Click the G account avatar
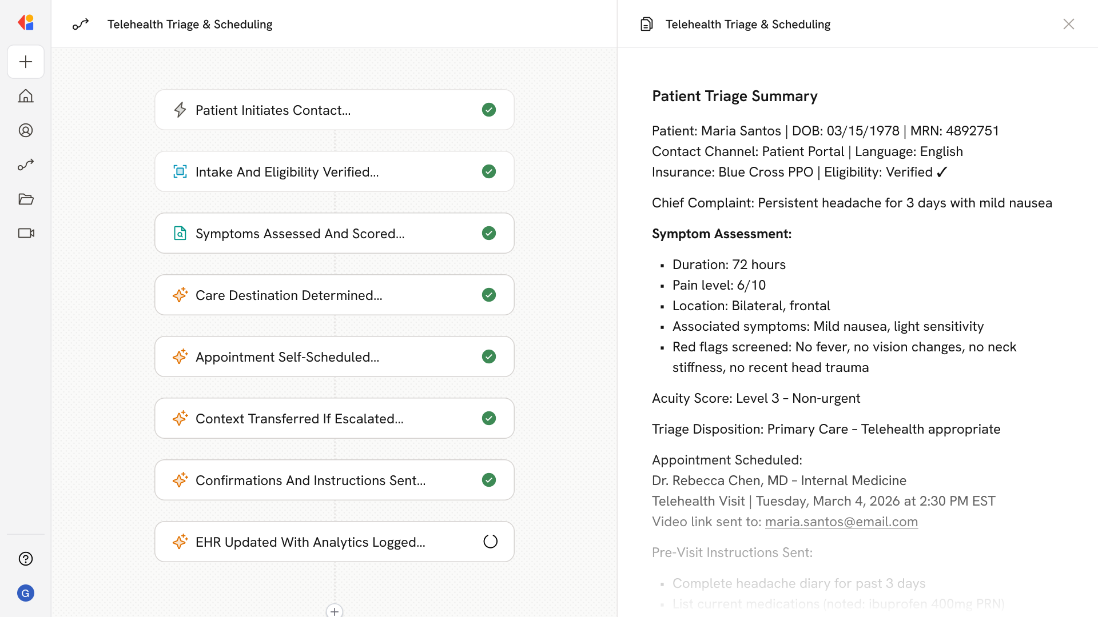This screenshot has width=1098, height=617. [26, 593]
